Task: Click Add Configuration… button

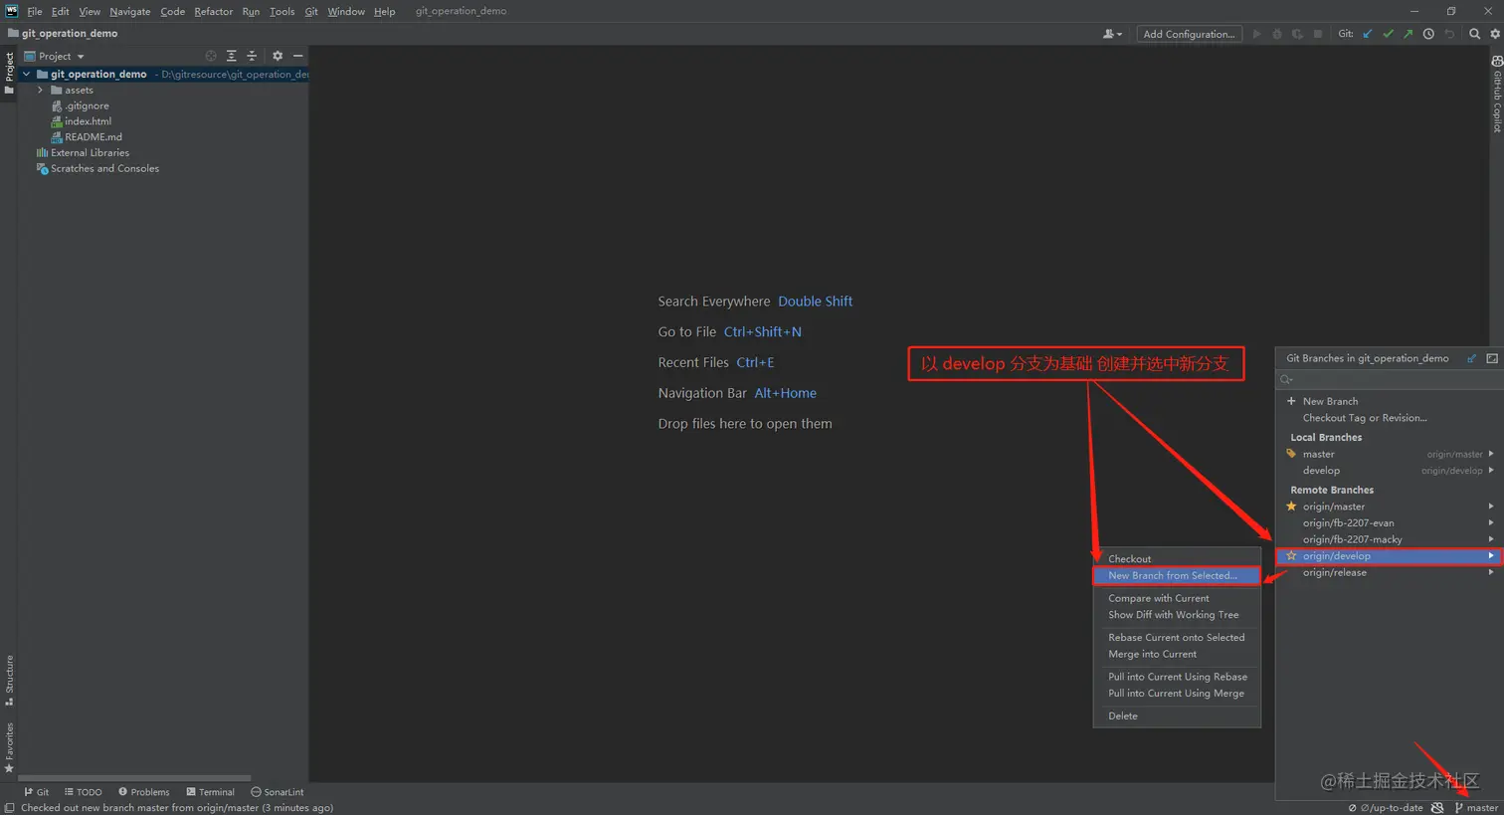Action: [x=1190, y=34]
